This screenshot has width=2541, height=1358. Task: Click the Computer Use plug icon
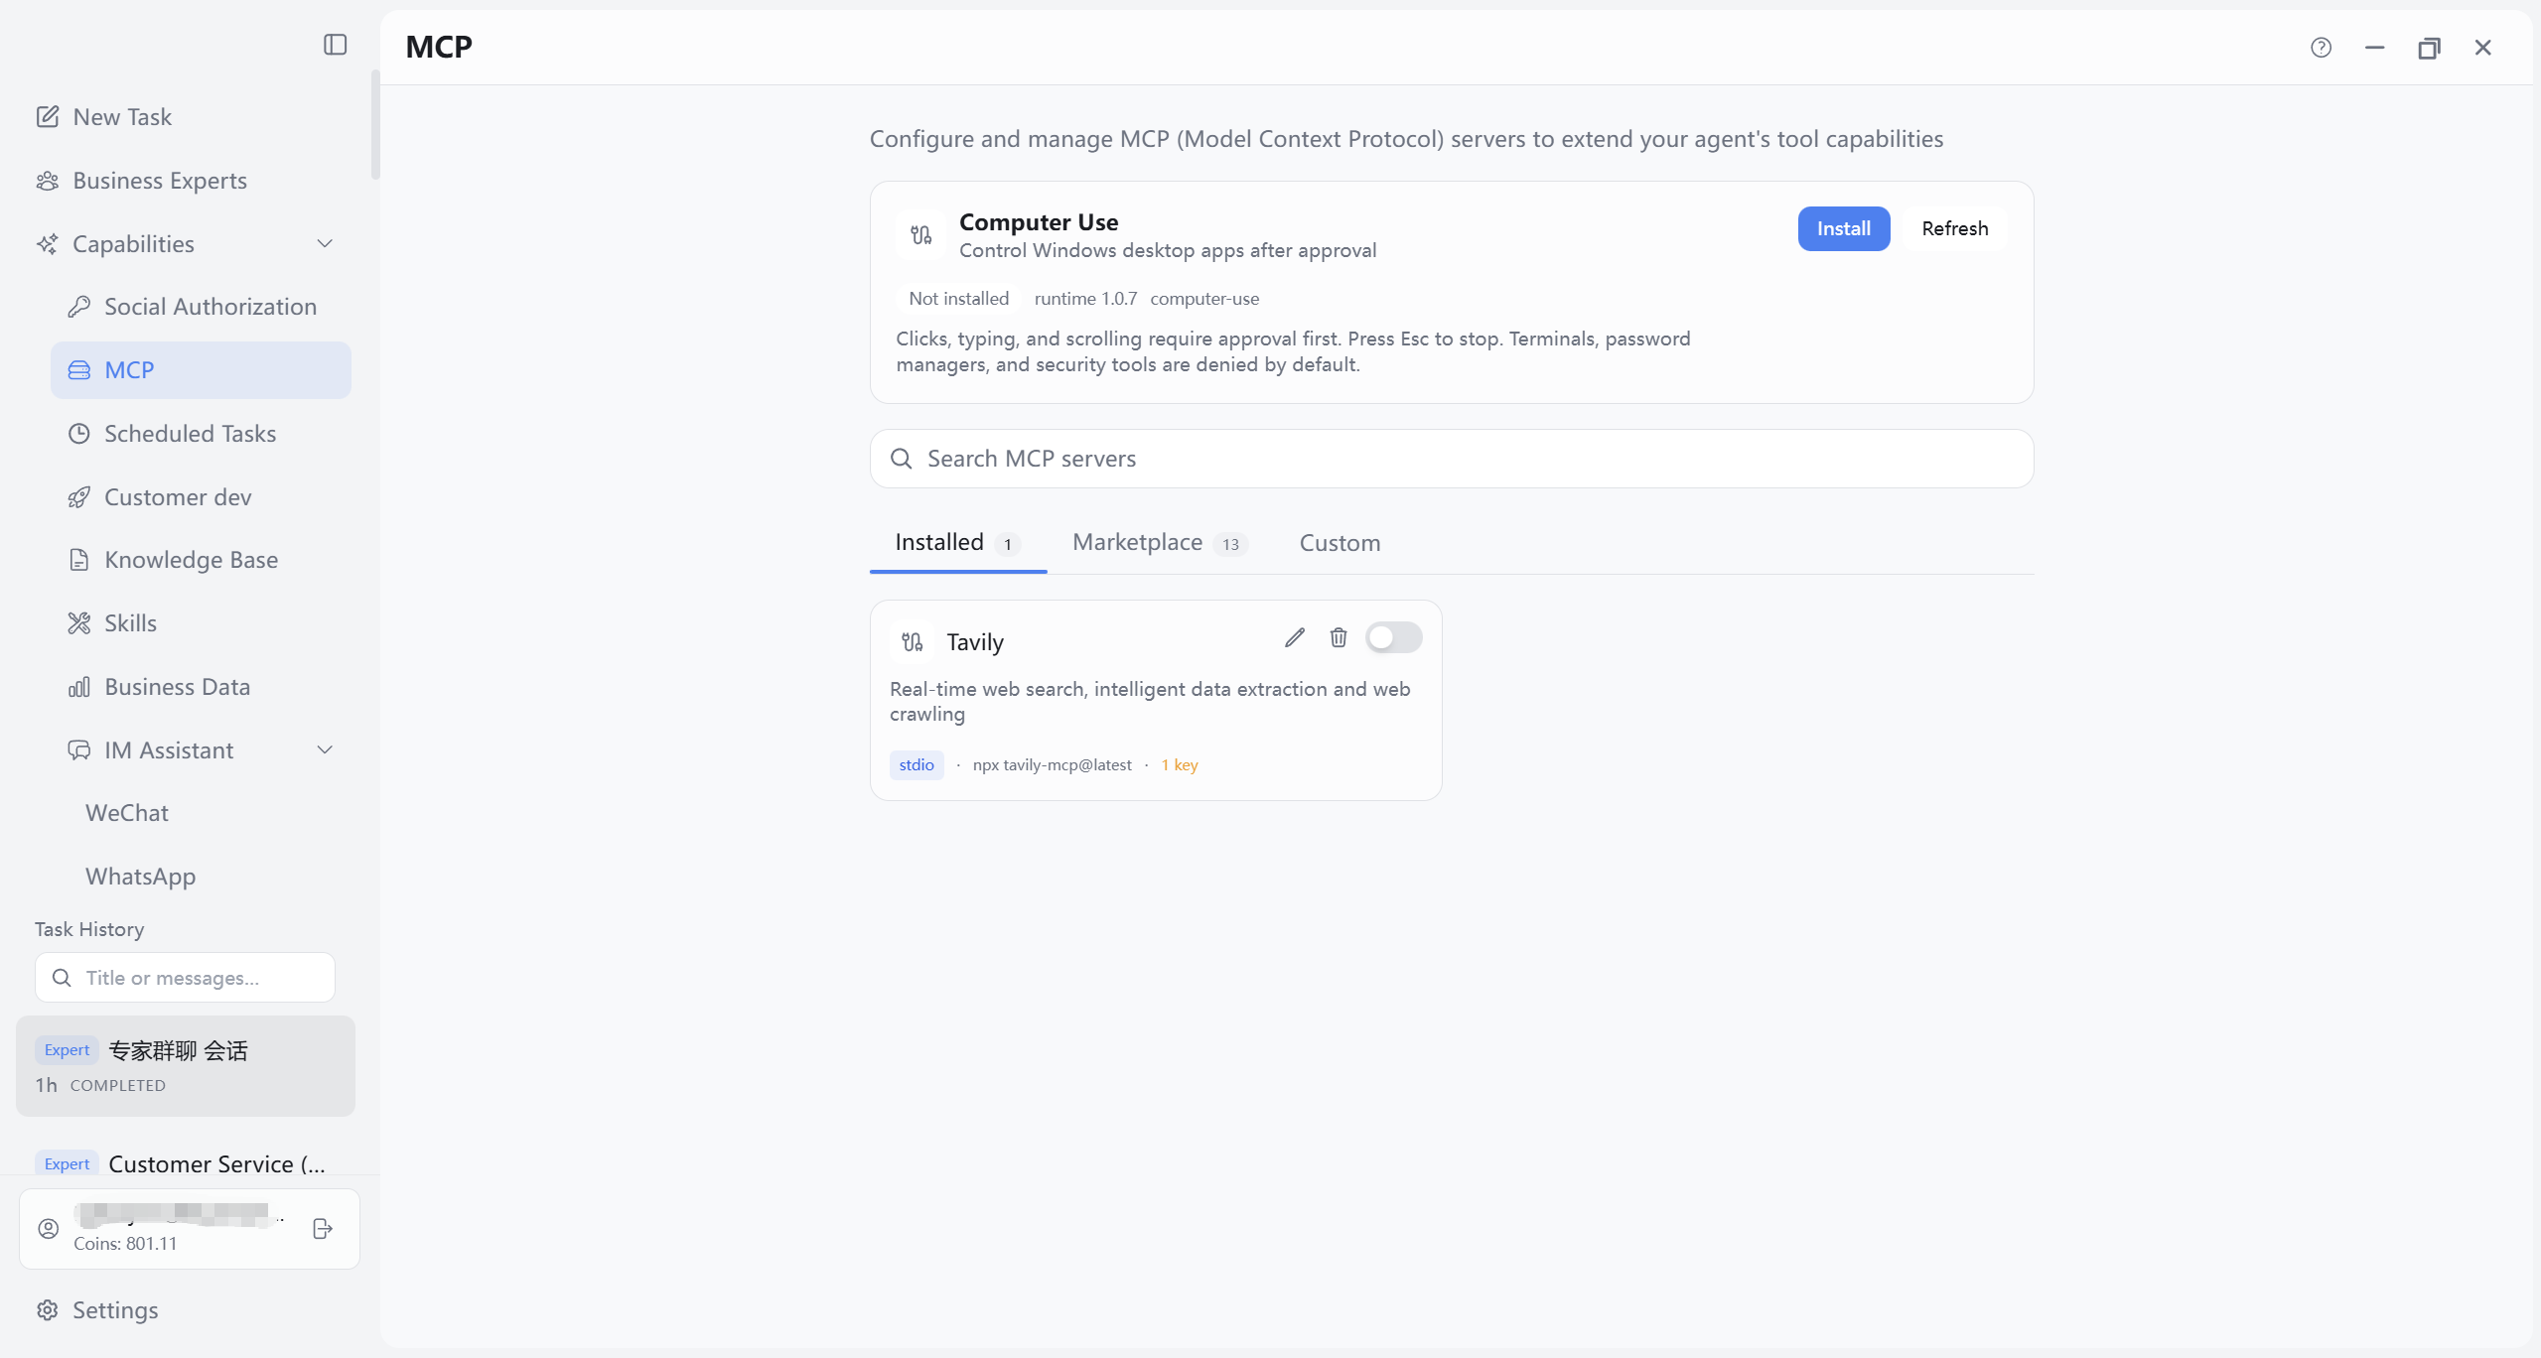[921, 235]
